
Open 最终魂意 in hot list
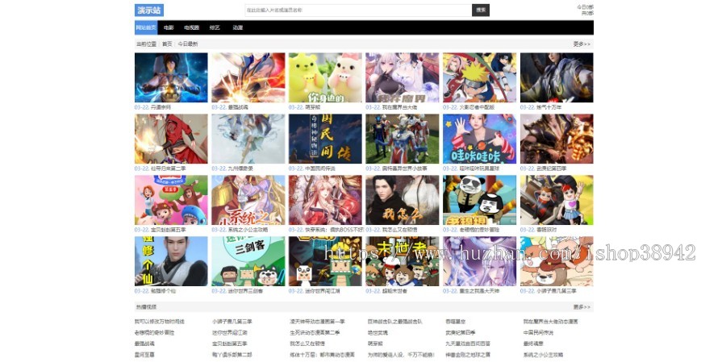[x=533, y=343]
